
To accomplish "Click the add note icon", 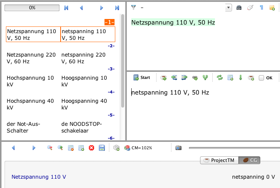I will coord(272,8).
